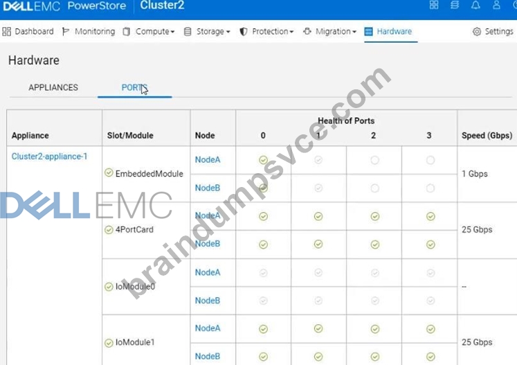Image resolution: width=517 pixels, height=365 pixels.
Task: Click EmbeddedModule health status icon
Action: click(109, 172)
